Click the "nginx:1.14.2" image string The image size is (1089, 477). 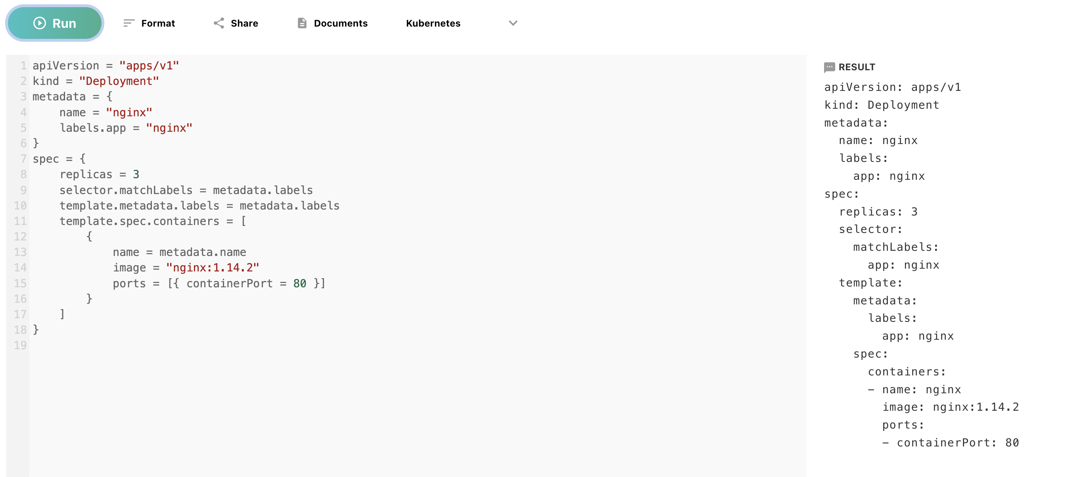(x=212, y=268)
